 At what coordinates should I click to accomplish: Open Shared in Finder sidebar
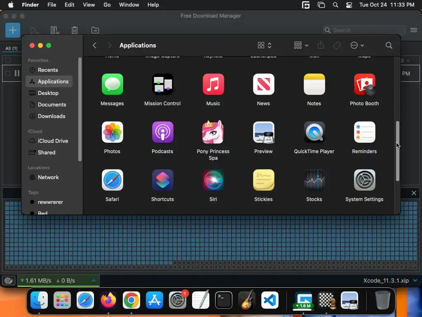(x=49, y=152)
